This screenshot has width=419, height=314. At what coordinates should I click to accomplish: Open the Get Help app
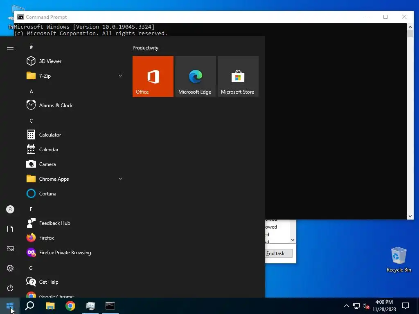coord(74,282)
